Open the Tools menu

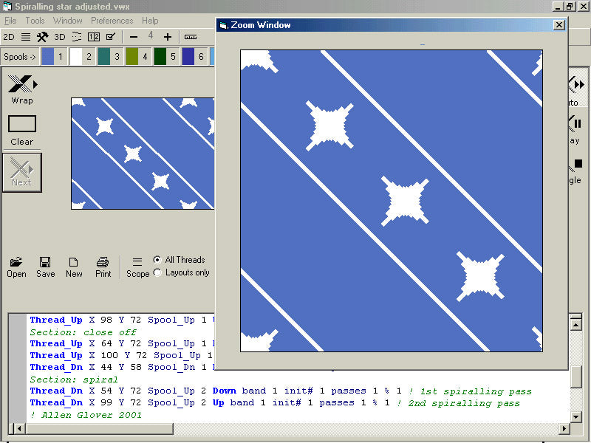point(35,21)
